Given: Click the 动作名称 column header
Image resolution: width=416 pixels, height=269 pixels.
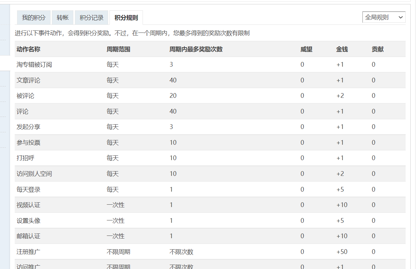Looking at the screenshot, I should point(28,49).
